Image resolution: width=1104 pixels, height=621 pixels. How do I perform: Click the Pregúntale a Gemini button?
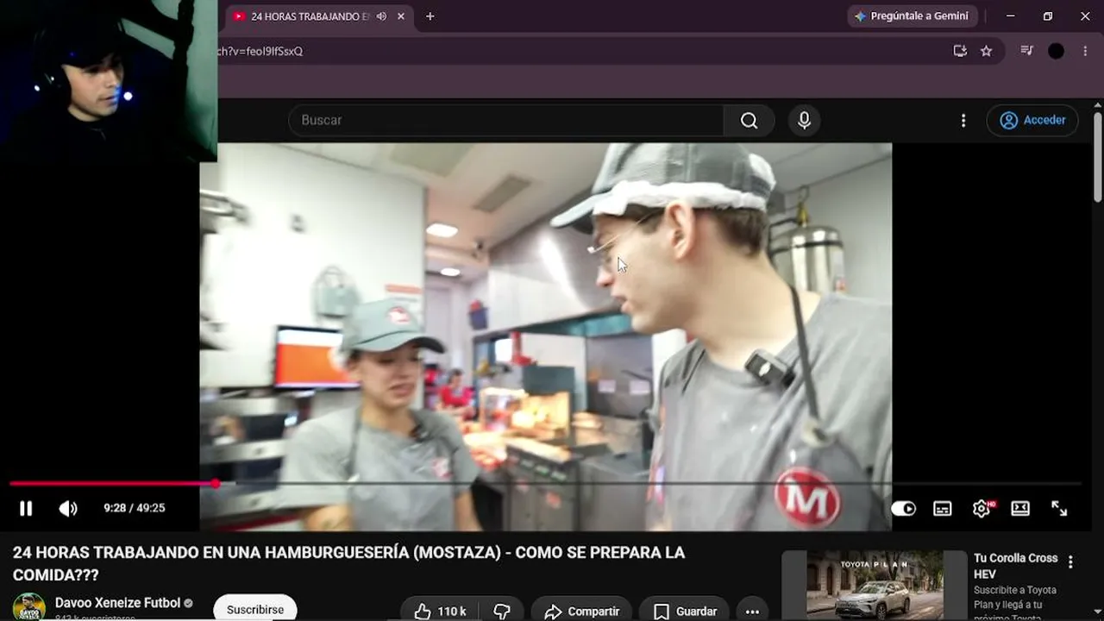click(913, 16)
